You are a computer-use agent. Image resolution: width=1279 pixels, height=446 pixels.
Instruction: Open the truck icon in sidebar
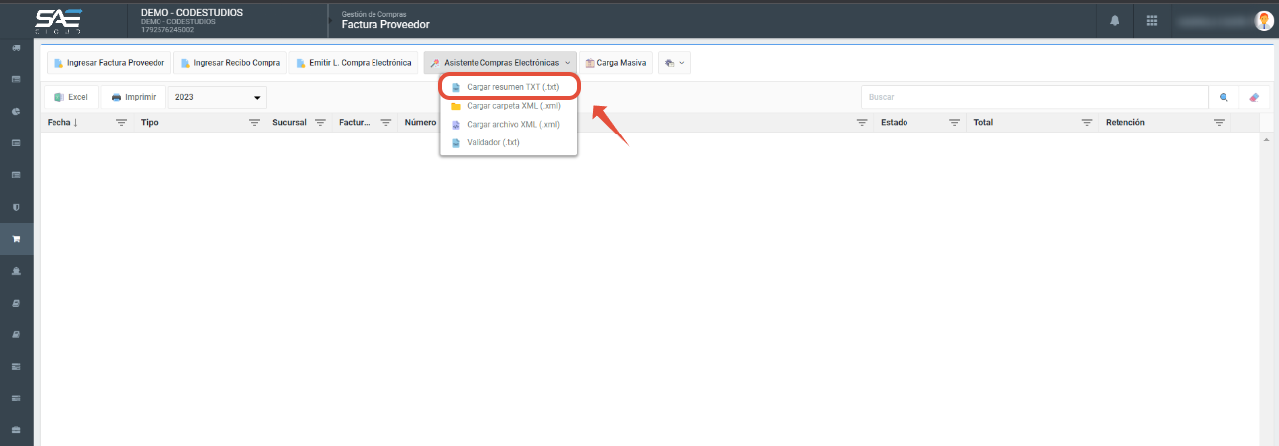(x=16, y=47)
